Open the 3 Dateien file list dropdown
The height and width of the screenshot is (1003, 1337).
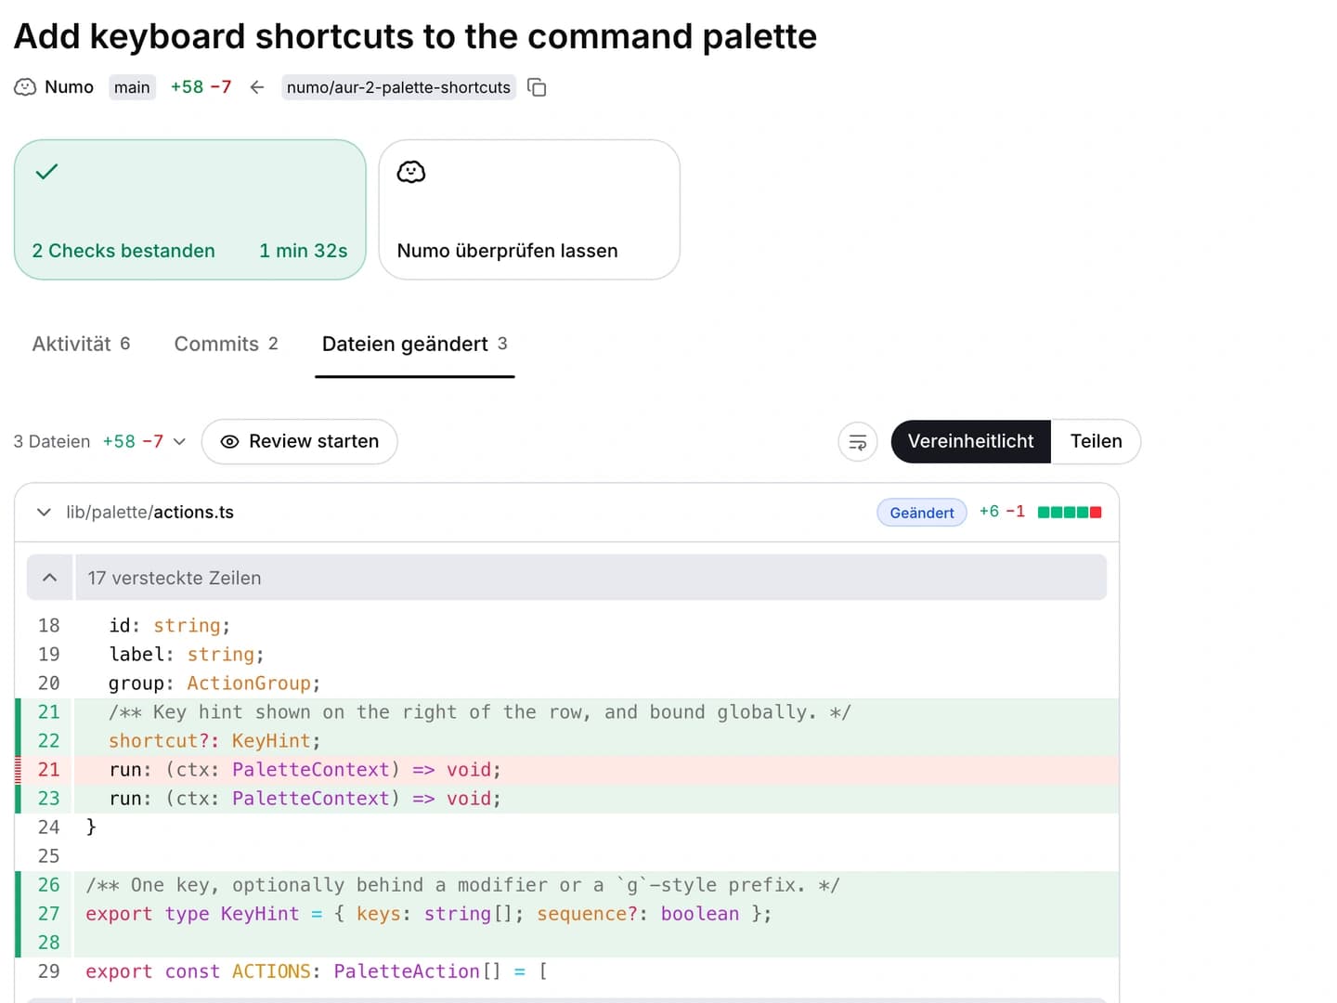tap(100, 442)
